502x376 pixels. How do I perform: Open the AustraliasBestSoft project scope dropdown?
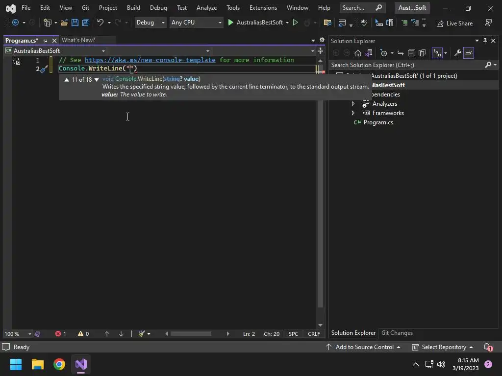pos(55,51)
